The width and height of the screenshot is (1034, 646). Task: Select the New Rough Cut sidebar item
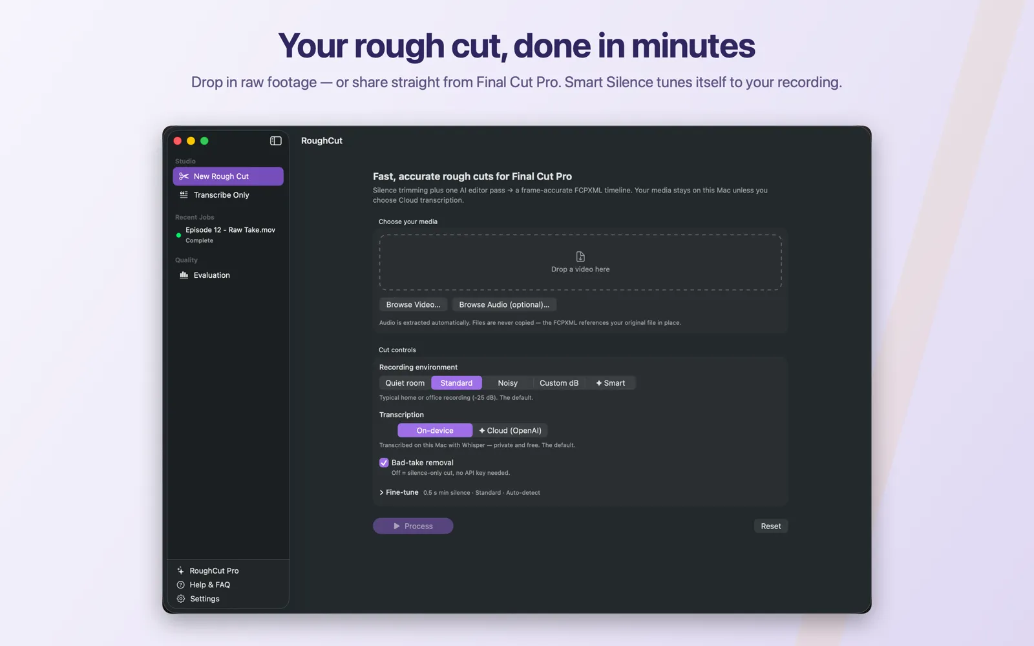tap(228, 176)
